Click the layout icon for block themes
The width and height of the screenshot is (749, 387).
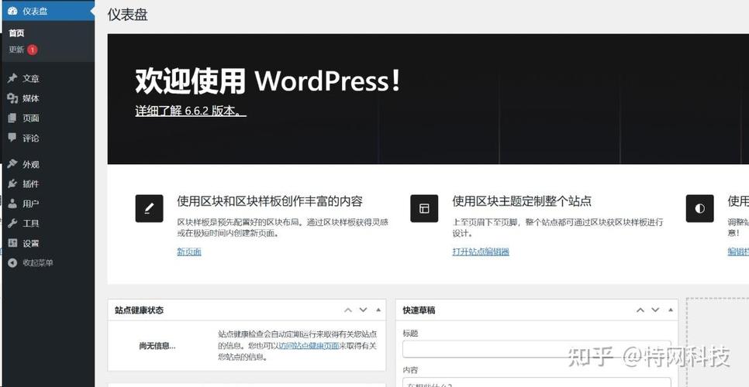click(x=424, y=208)
